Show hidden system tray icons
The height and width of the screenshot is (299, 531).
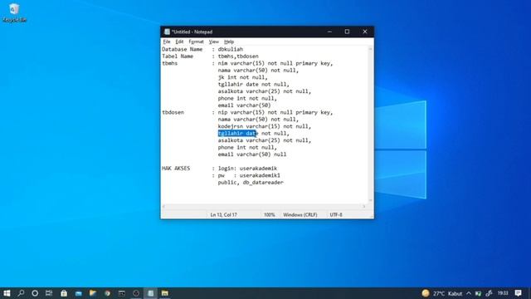469,293
